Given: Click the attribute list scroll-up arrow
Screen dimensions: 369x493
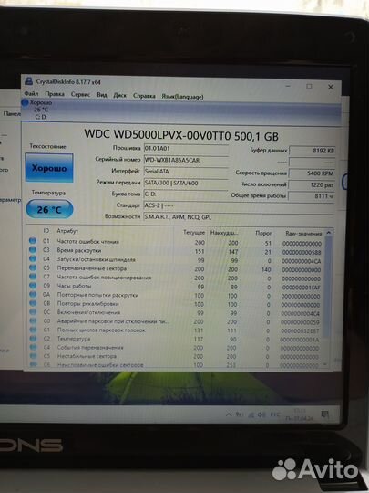Looking at the screenshot, I should tap(329, 233).
